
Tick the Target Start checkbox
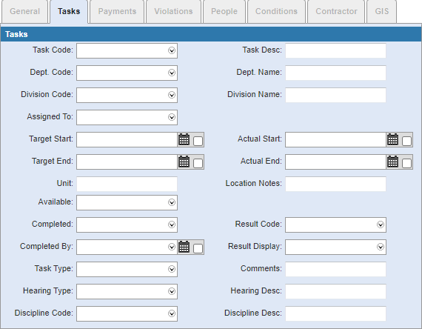[x=198, y=141]
